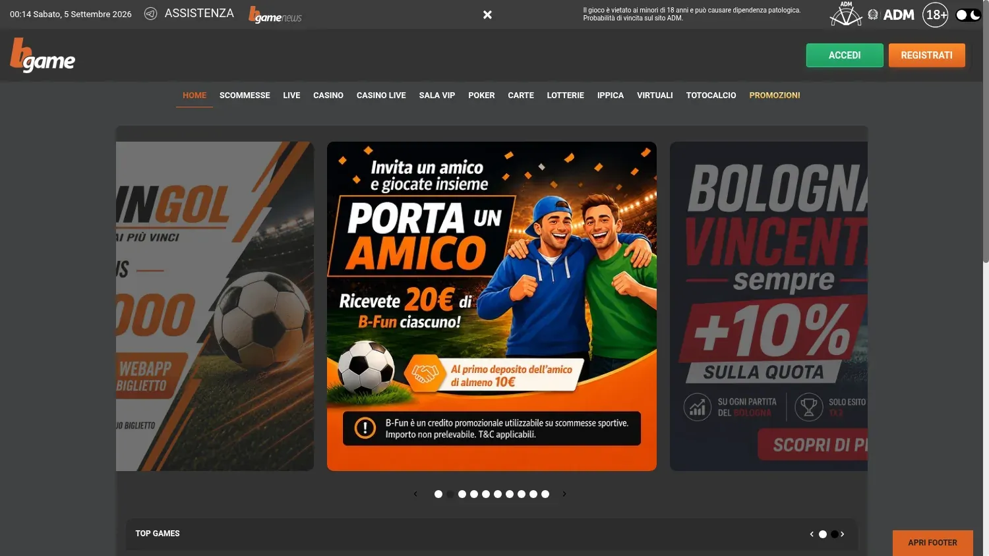Select the first Top Games page dot

pyautogui.click(x=823, y=534)
